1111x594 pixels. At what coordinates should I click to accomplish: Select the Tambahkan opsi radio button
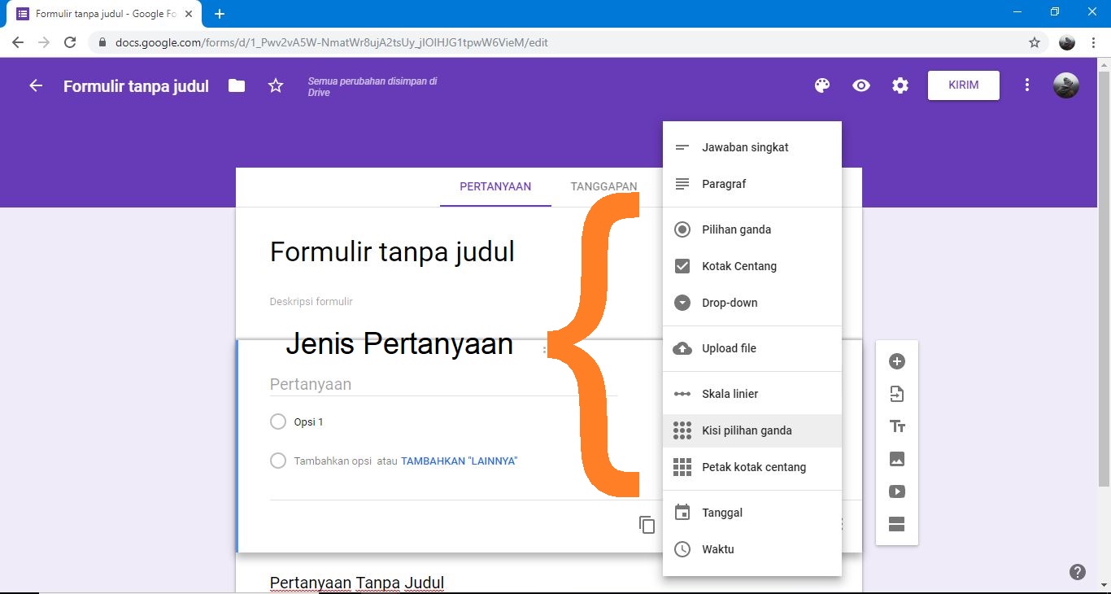277,460
